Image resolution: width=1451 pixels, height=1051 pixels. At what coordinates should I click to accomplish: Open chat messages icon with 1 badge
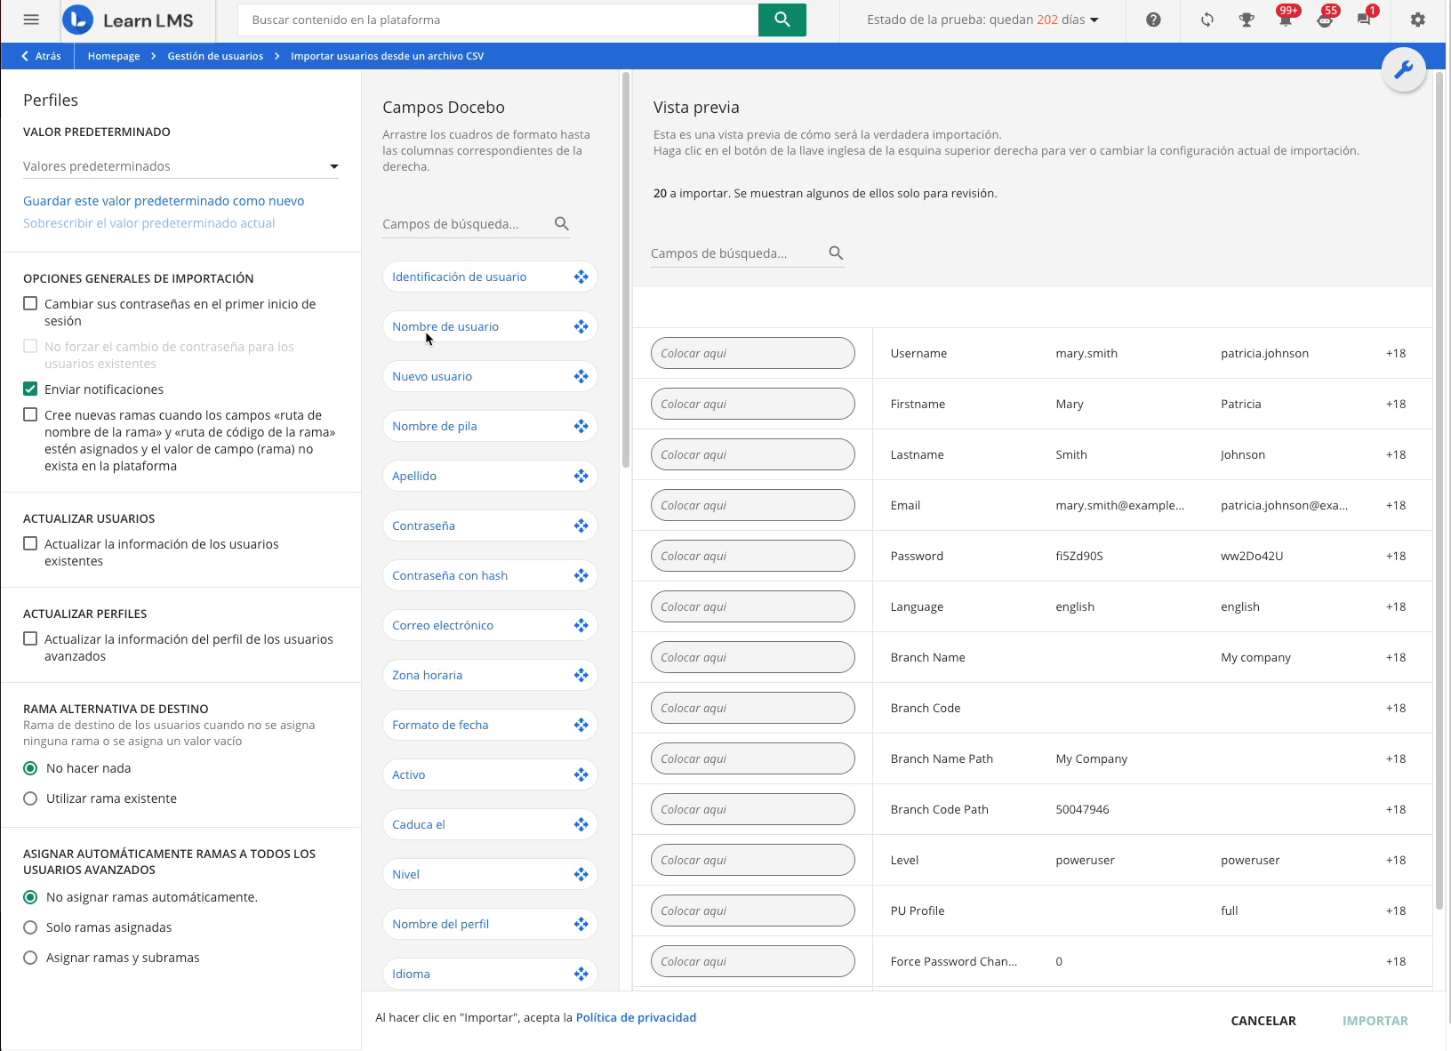pyautogui.click(x=1365, y=18)
